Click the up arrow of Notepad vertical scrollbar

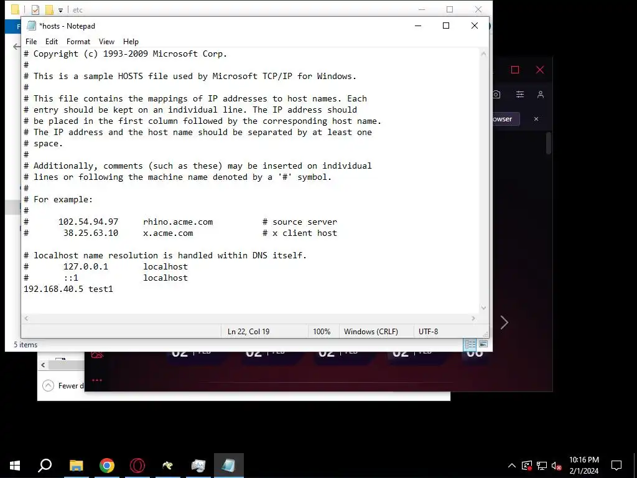[x=483, y=54]
